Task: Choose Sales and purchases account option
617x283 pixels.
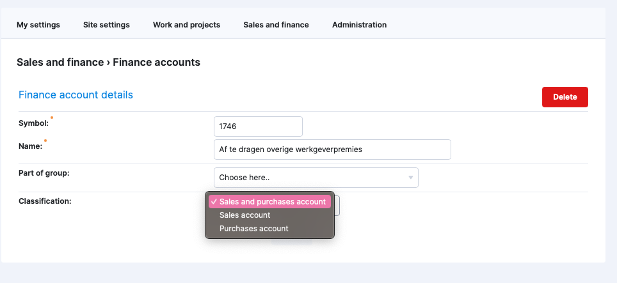Action: click(x=270, y=202)
